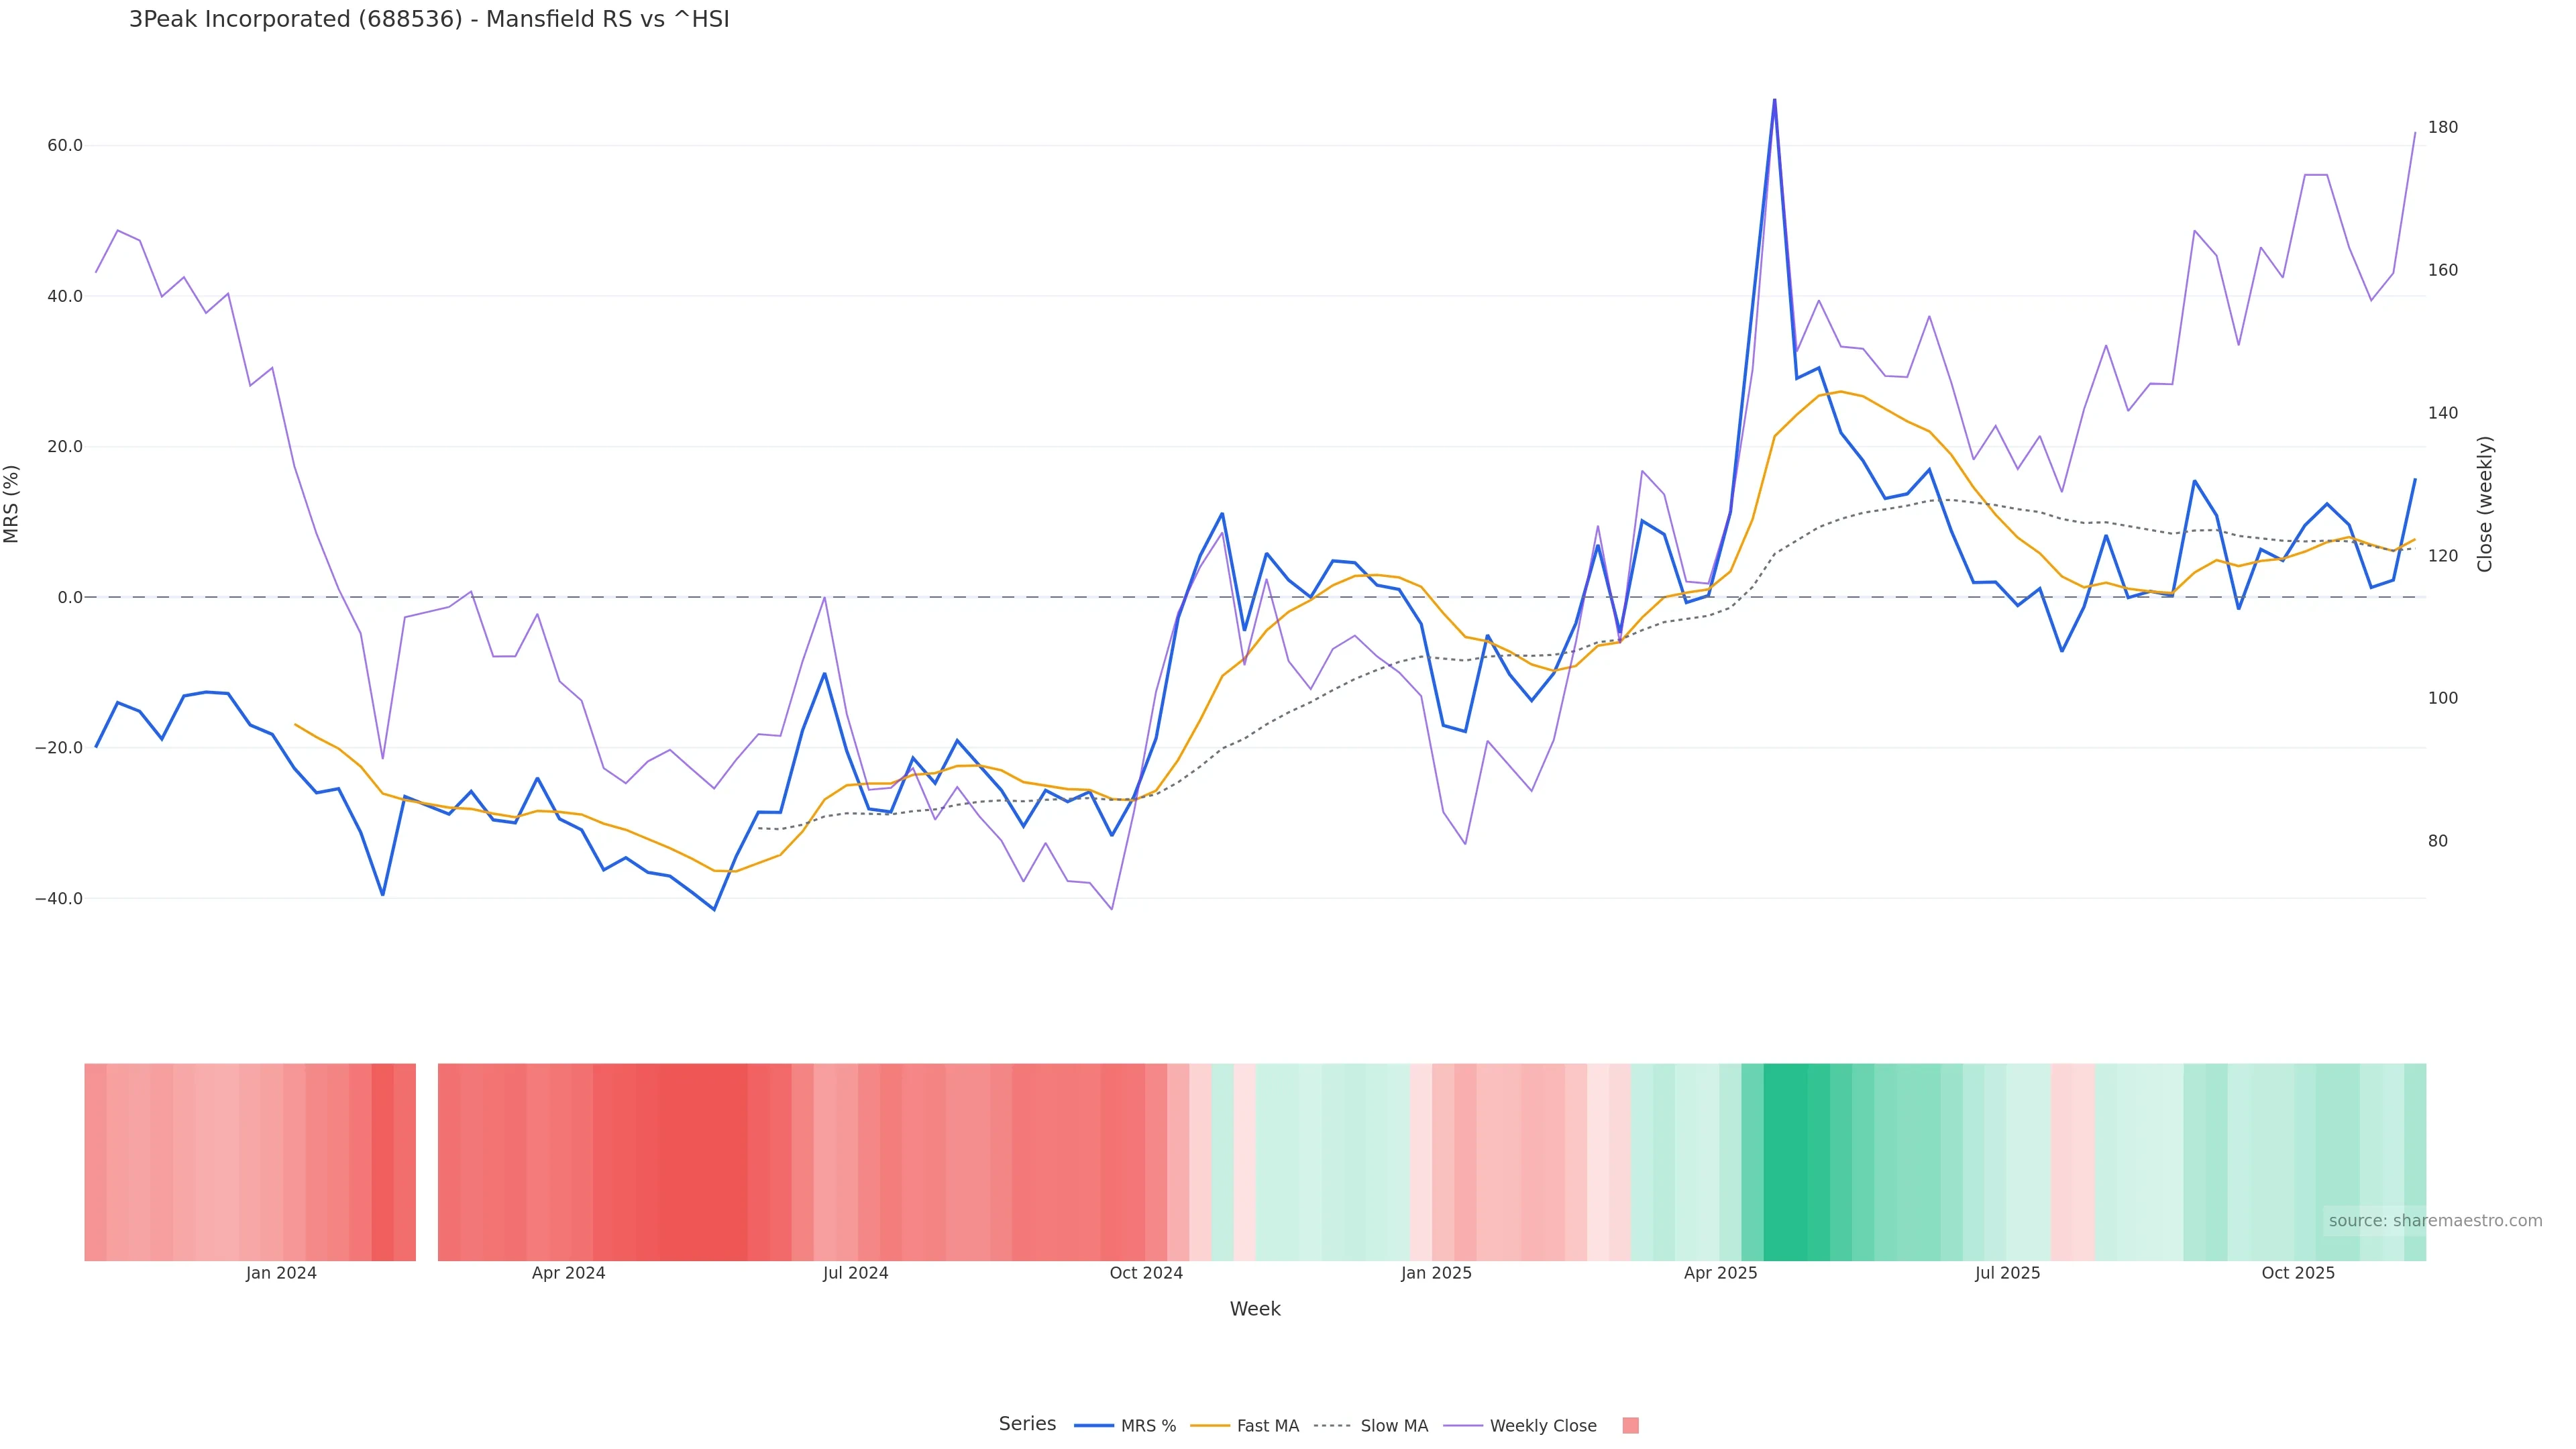Open the sharemaestro.com source link
The image size is (2576, 1449).
[x=2434, y=1220]
